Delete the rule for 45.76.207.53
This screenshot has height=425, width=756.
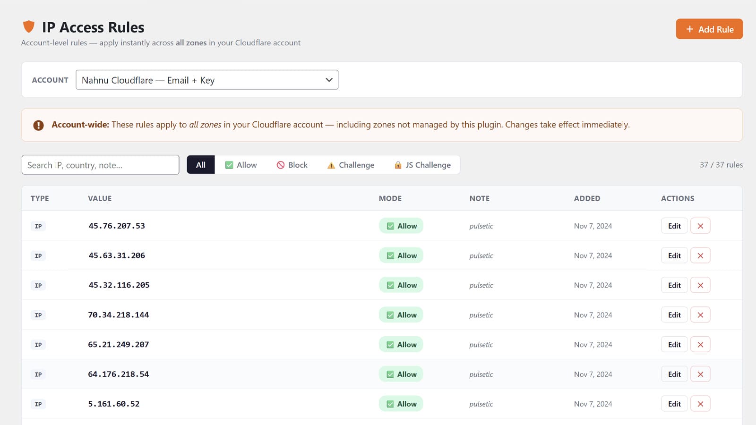[700, 226]
